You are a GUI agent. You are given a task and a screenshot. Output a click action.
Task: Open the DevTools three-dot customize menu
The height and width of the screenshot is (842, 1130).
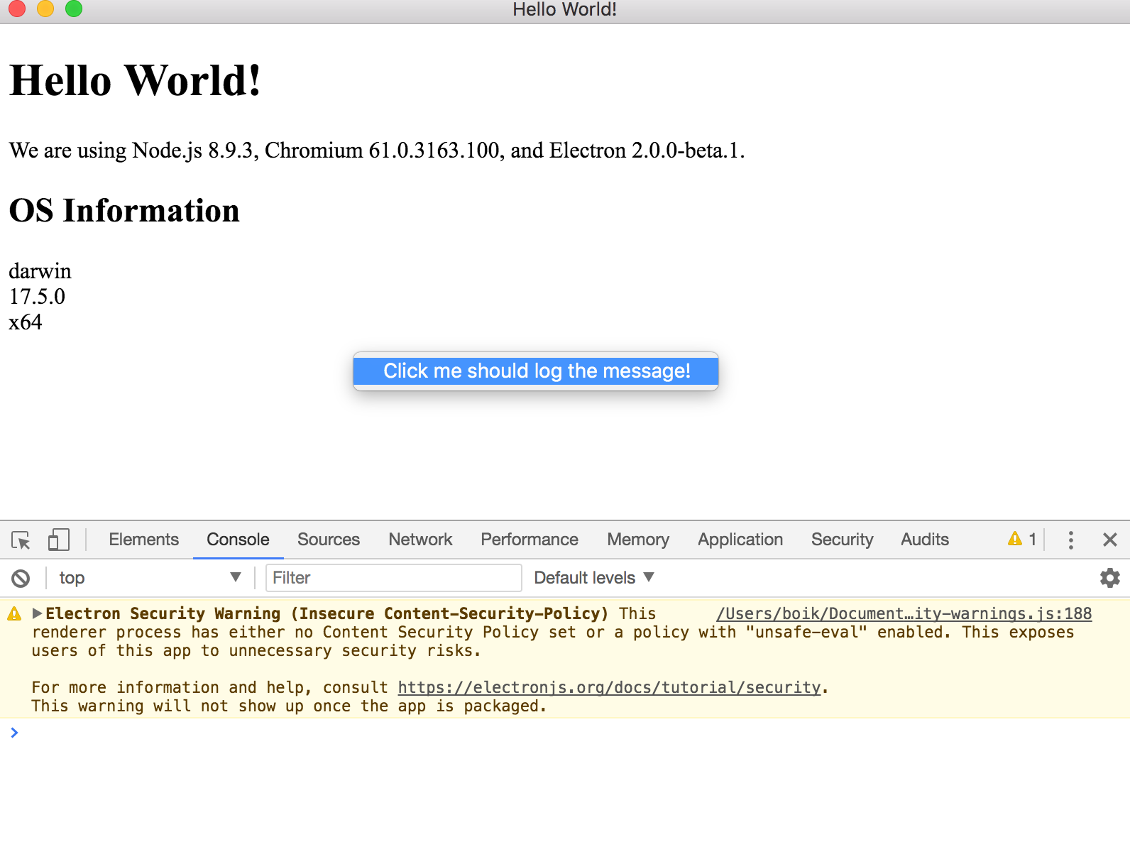pos(1070,540)
